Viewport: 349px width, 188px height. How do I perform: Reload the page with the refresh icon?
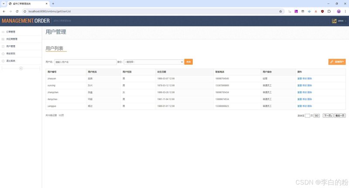(x=17, y=11)
